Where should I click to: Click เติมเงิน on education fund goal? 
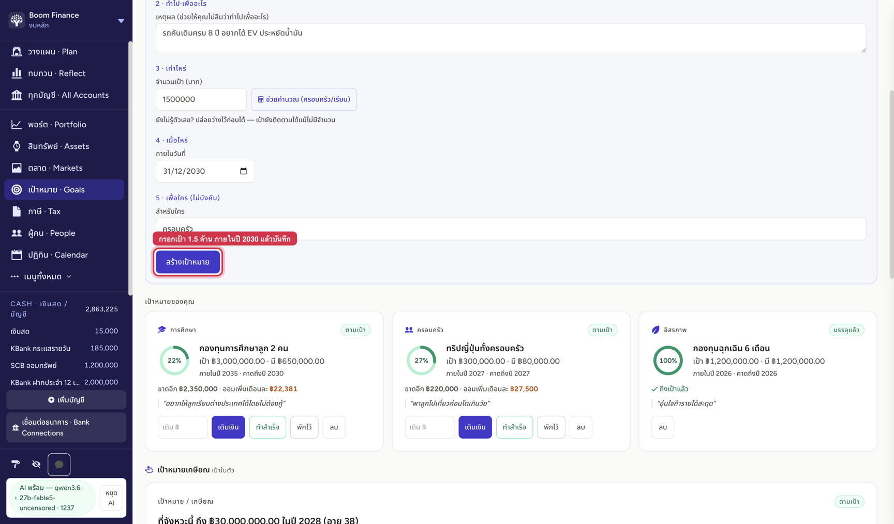click(x=228, y=427)
